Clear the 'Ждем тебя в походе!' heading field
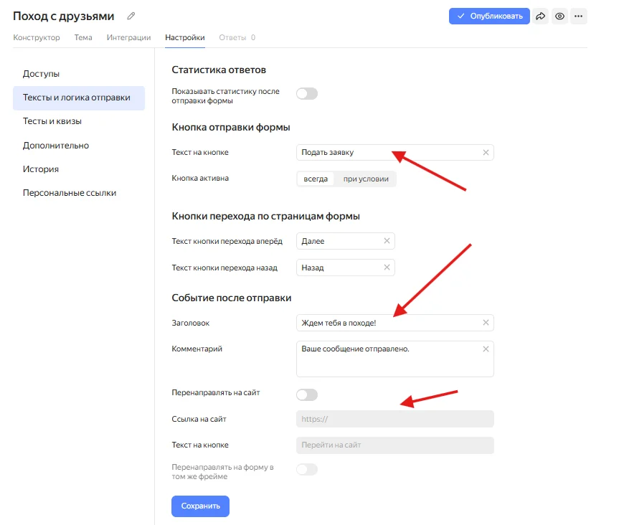 point(486,323)
